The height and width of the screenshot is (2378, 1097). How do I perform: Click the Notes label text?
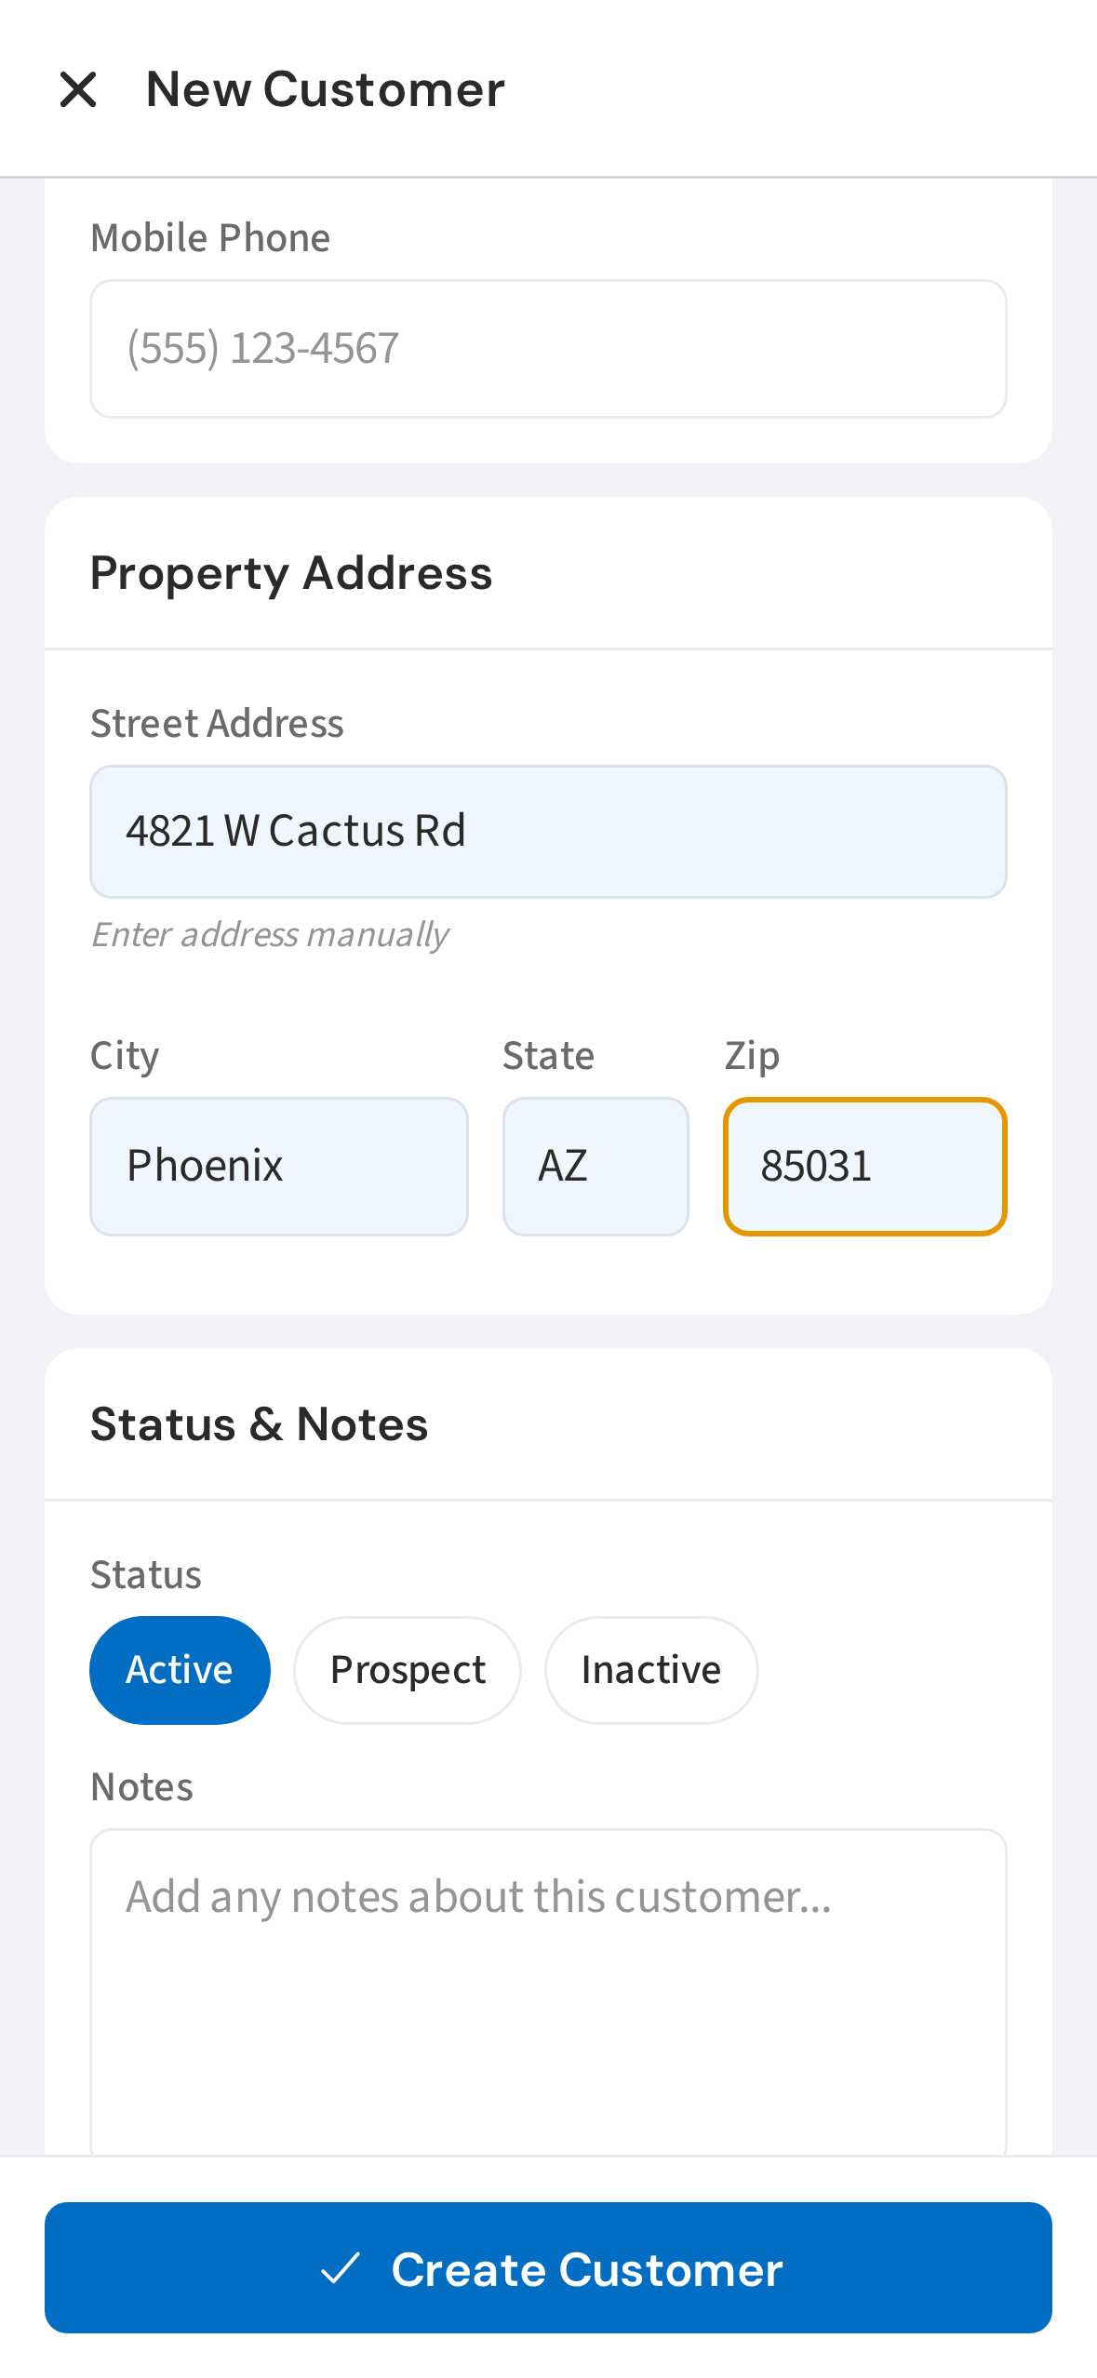[142, 1787]
